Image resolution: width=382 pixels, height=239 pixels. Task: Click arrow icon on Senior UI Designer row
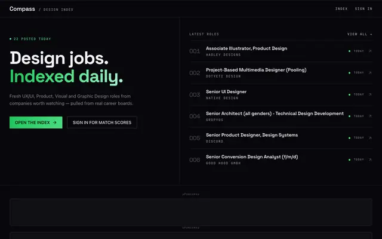[x=370, y=94]
